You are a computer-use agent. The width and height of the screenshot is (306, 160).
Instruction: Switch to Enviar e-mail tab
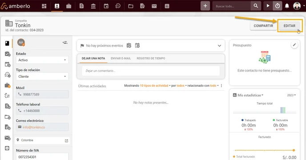(x=121, y=58)
